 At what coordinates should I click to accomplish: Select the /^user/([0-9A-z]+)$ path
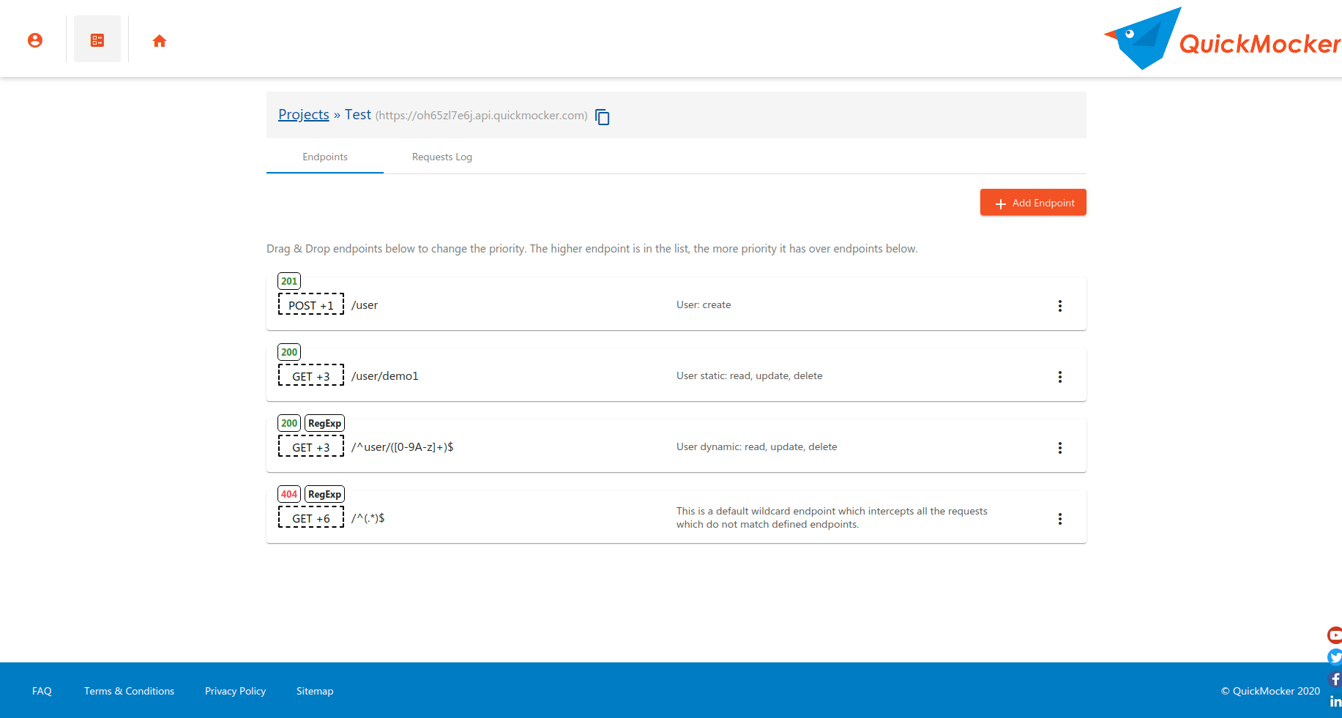pyautogui.click(x=403, y=447)
